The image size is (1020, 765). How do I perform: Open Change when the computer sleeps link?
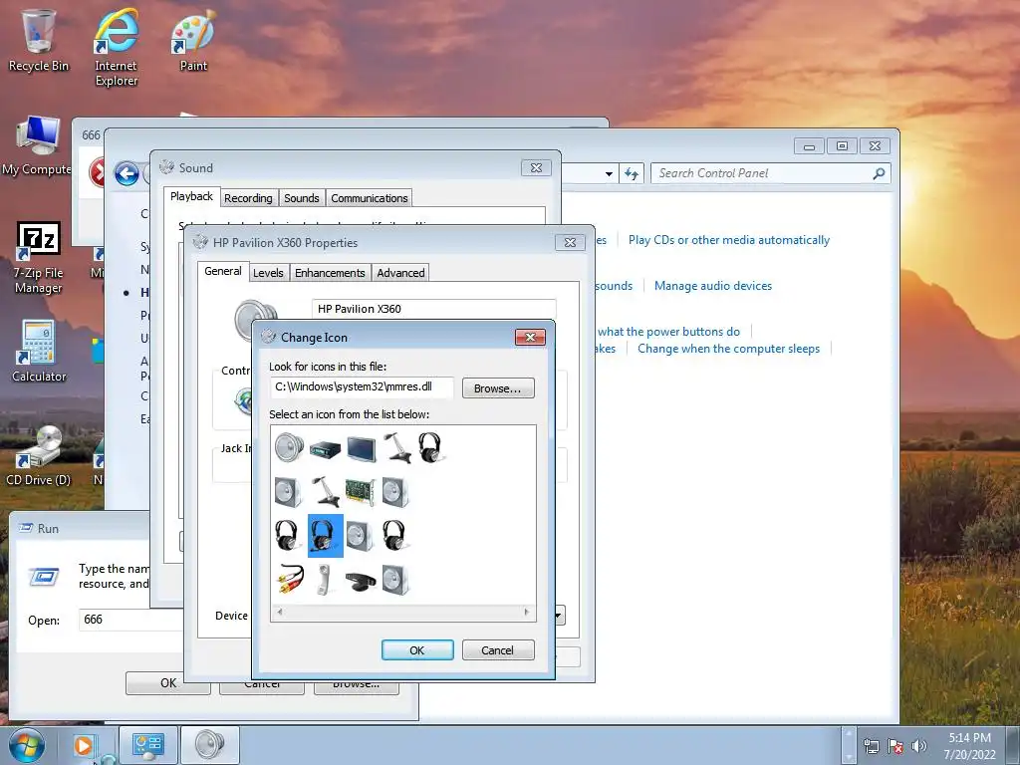(x=728, y=349)
